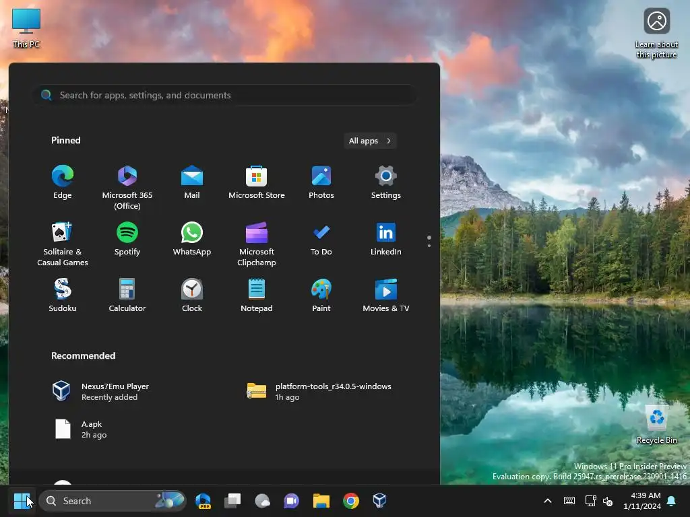Open the clock showing 4:39 AM
The height and width of the screenshot is (517, 690).
tap(642, 501)
